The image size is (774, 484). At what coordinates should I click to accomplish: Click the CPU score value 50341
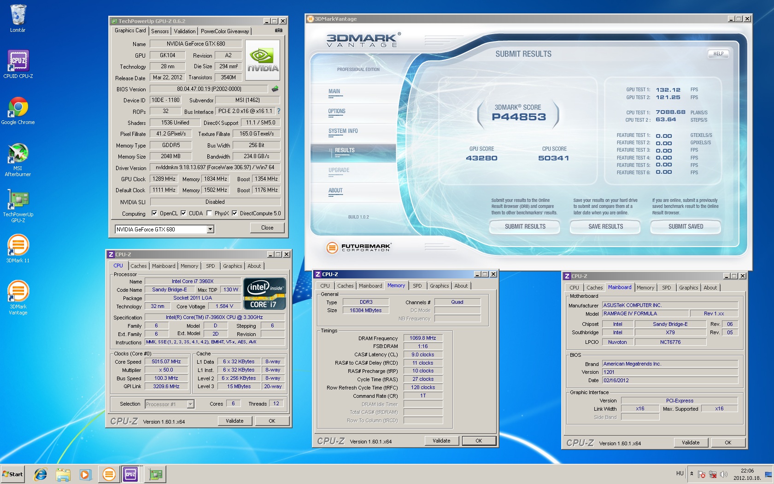(x=554, y=158)
